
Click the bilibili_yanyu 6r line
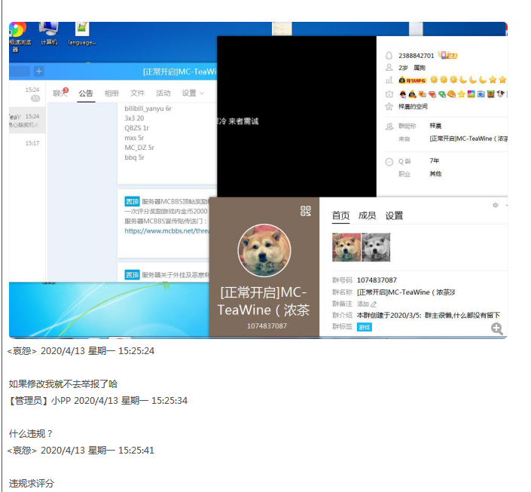[x=148, y=108]
